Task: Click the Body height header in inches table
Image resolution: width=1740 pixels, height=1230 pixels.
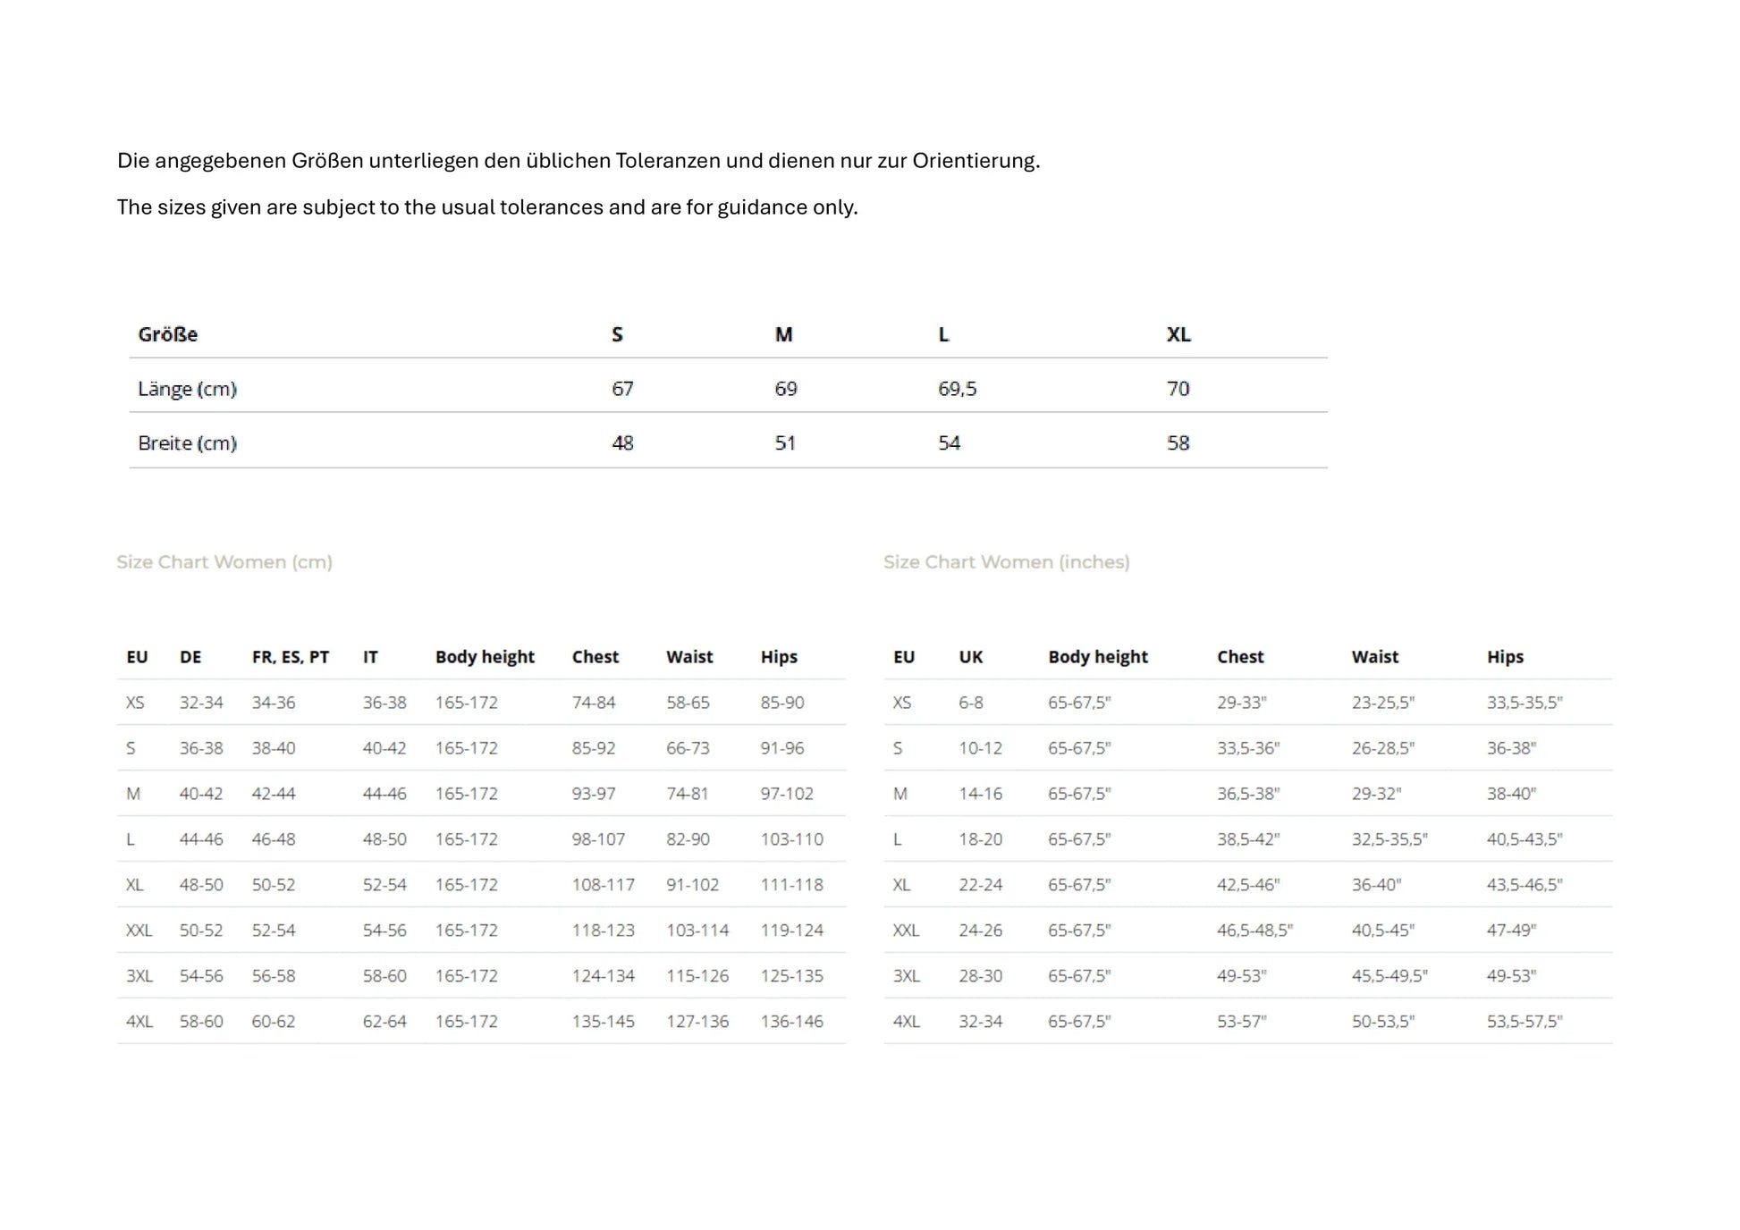Action: click(x=1097, y=657)
